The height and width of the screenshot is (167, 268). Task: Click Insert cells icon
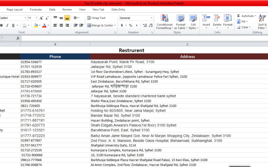click(206, 18)
